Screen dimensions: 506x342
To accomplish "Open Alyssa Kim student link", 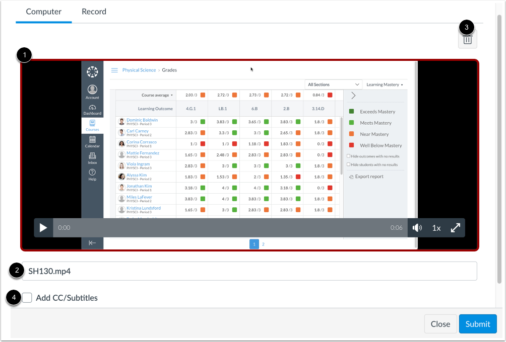I will coord(137,175).
